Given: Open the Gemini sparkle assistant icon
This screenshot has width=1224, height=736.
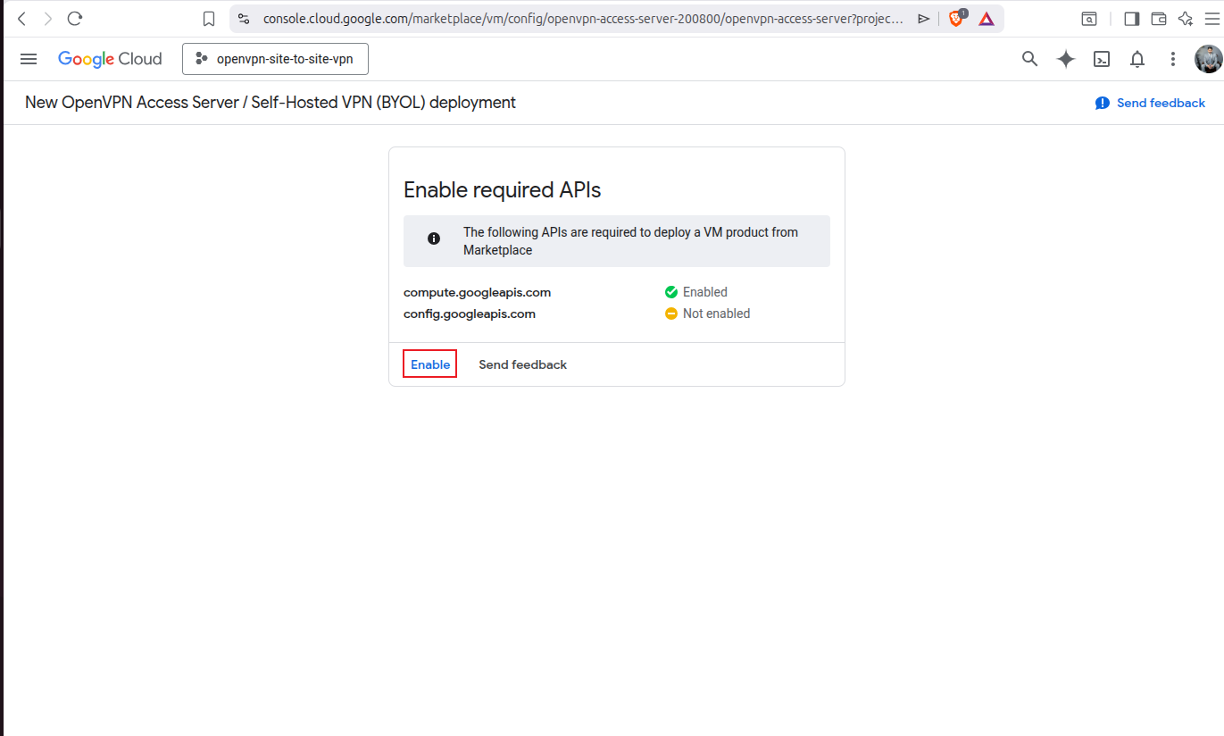Looking at the screenshot, I should pyautogui.click(x=1065, y=59).
